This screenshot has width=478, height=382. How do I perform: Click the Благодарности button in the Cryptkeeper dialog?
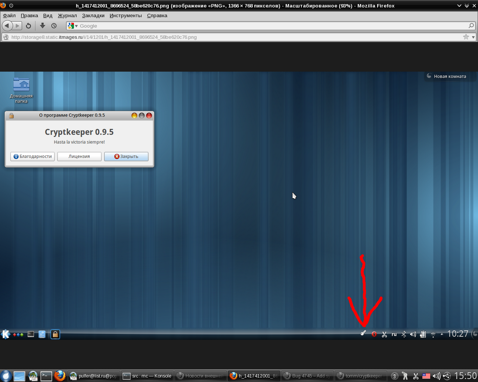click(32, 156)
